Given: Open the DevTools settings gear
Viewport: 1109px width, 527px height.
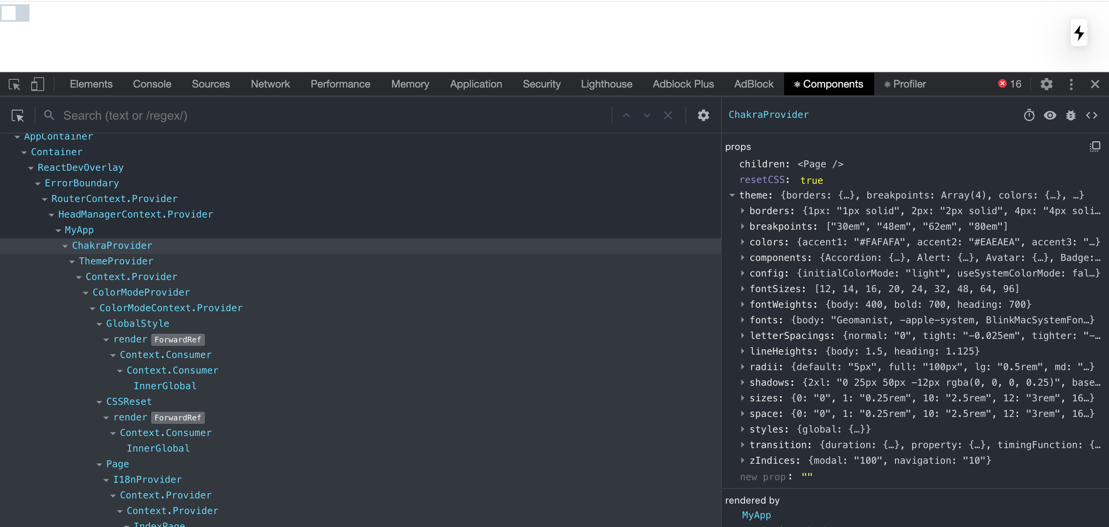Looking at the screenshot, I should click(x=1047, y=84).
